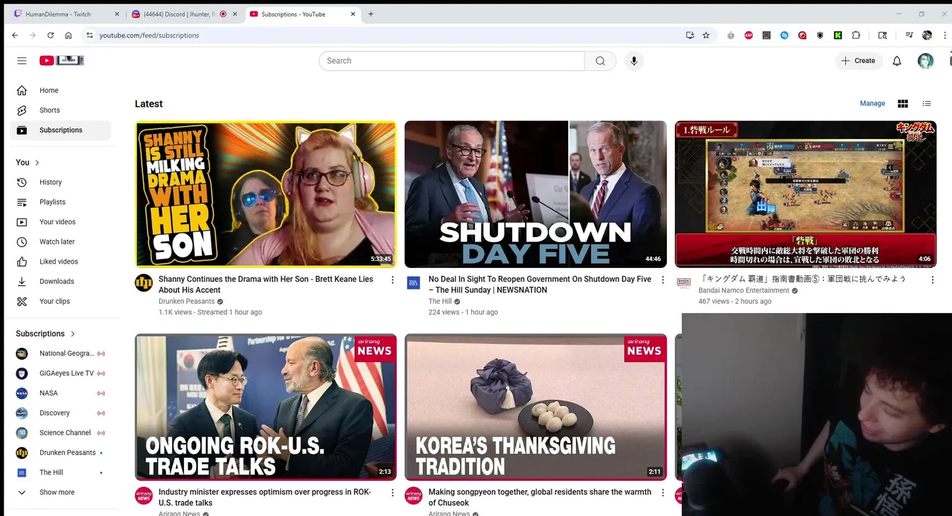Open the Extensions puzzle-piece menu
Viewport: 952px width, 516px height.
click(x=856, y=35)
